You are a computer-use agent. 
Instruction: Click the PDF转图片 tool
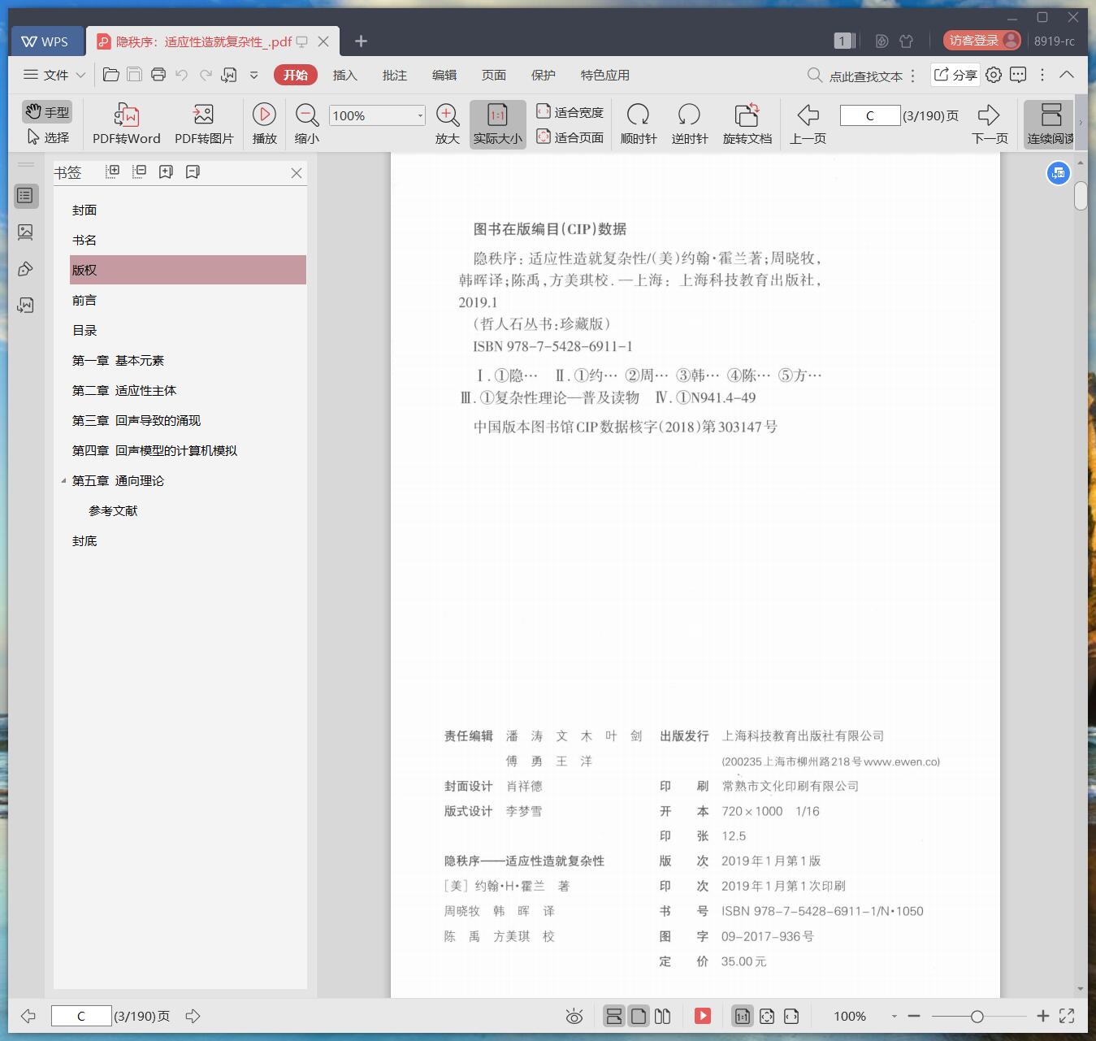[204, 124]
